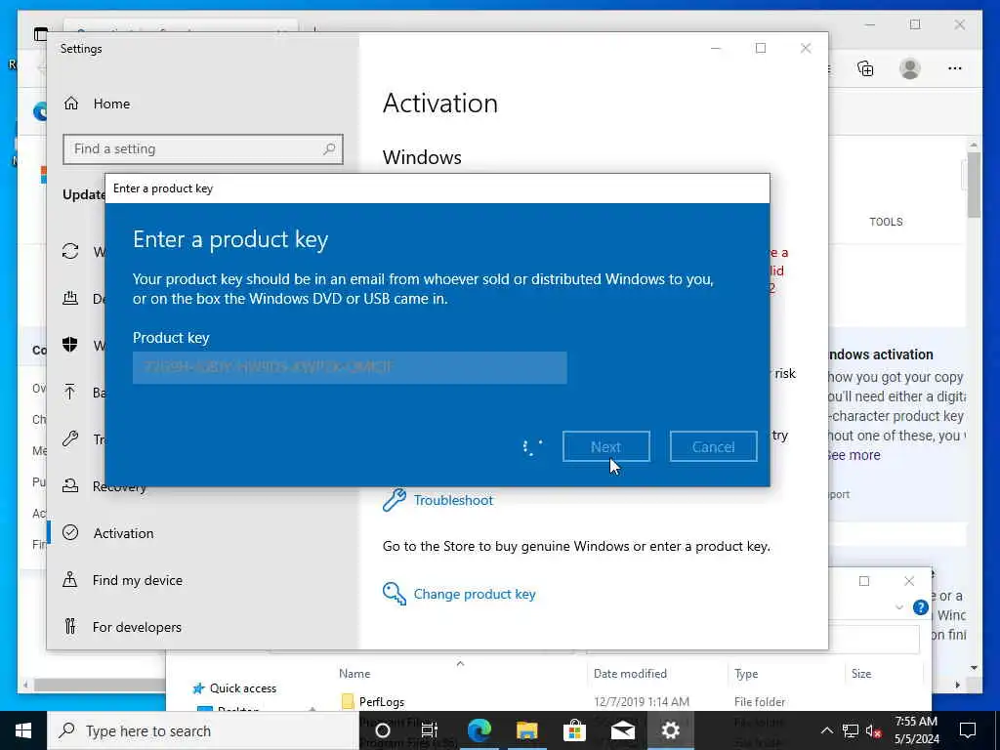Image resolution: width=1000 pixels, height=750 pixels.
Task: Click the key icon beside Change product key
Action: click(395, 594)
